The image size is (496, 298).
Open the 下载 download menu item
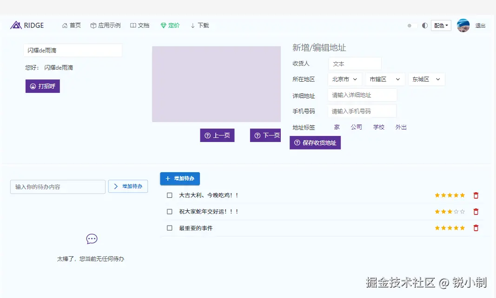(200, 26)
